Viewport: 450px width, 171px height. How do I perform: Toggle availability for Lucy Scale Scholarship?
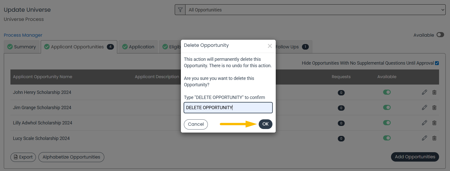coord(387,138)
